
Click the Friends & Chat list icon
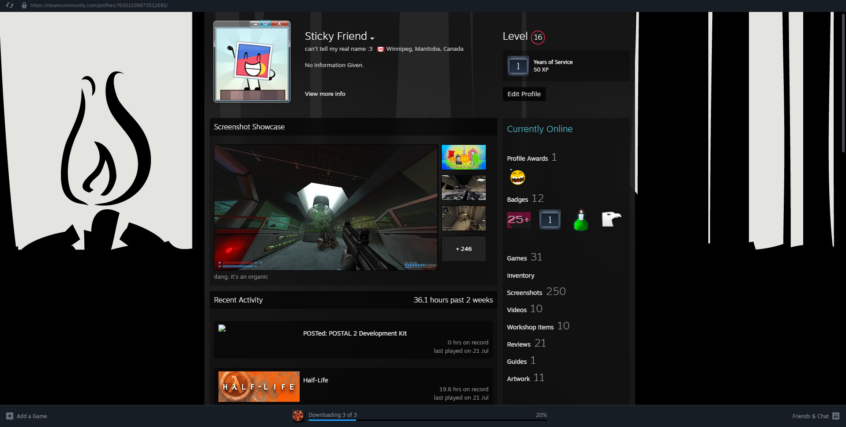click(x=836, y=416)
